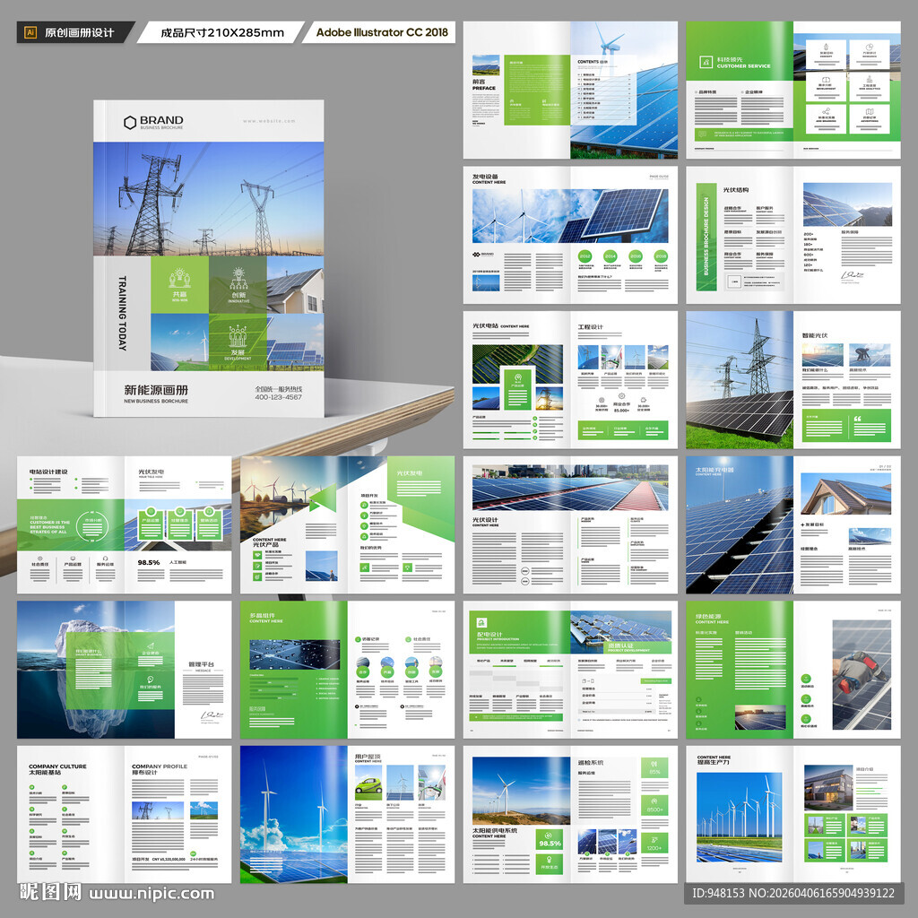The image size is (918, 918).
Task: Click the paper plane icon on iceberg spread
Action: (x=151, y=645)
